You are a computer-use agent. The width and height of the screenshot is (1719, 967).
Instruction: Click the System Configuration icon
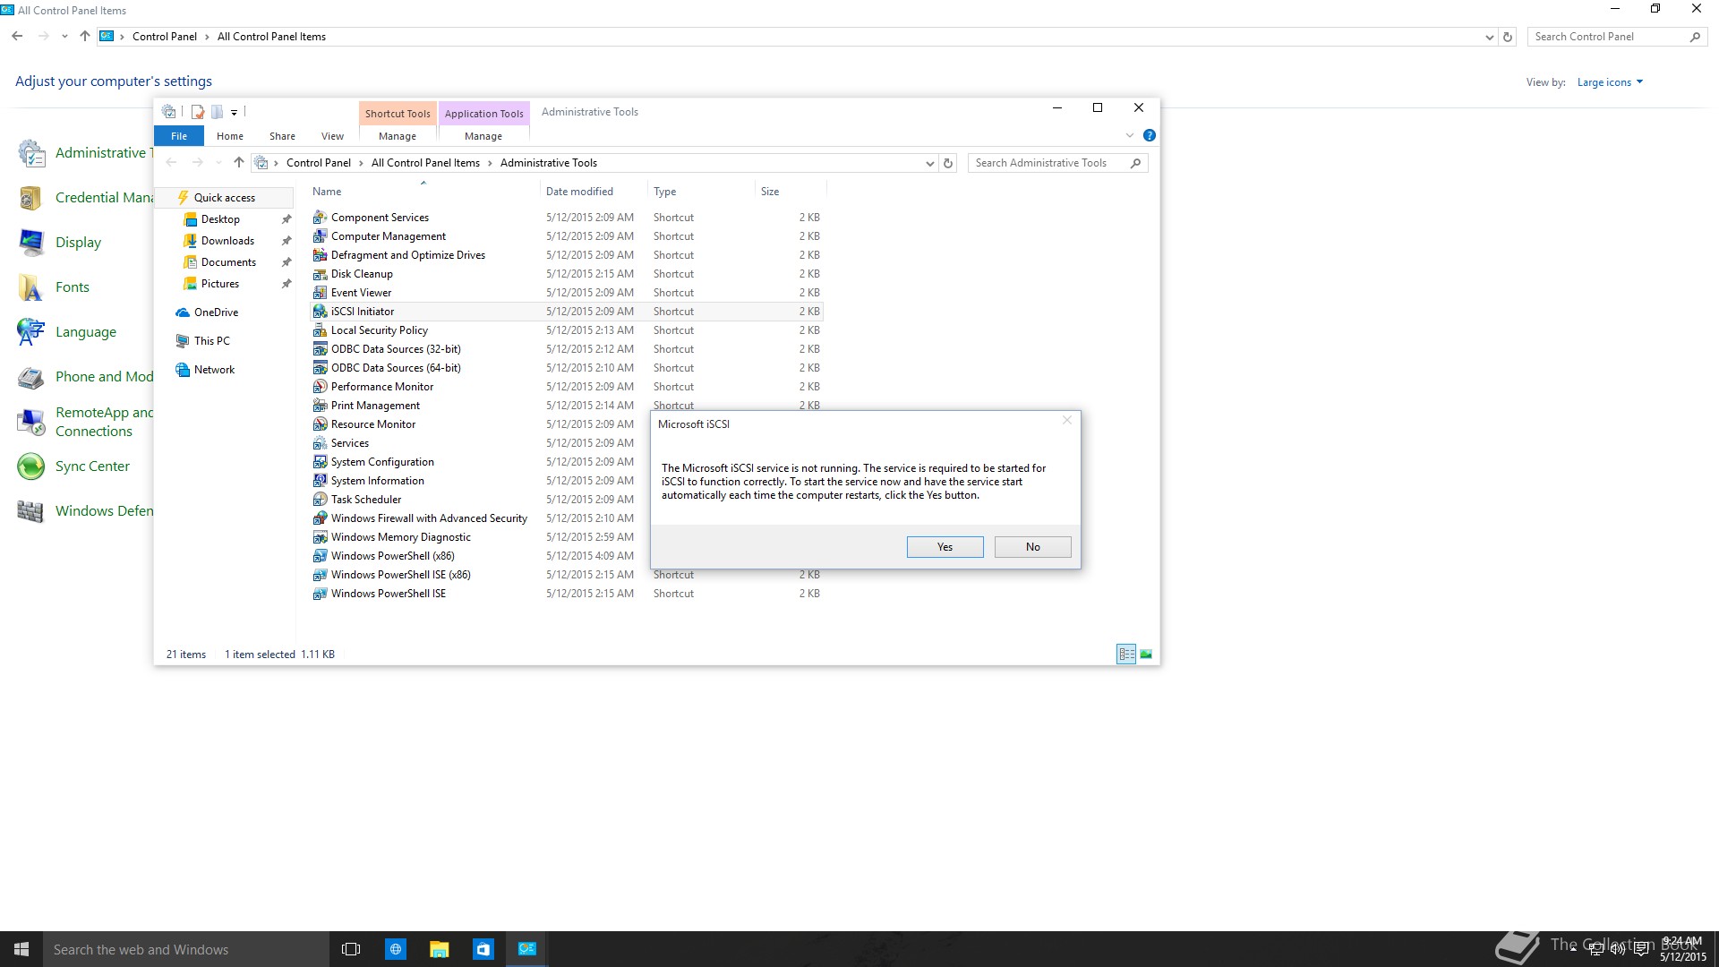pos(320,462)
